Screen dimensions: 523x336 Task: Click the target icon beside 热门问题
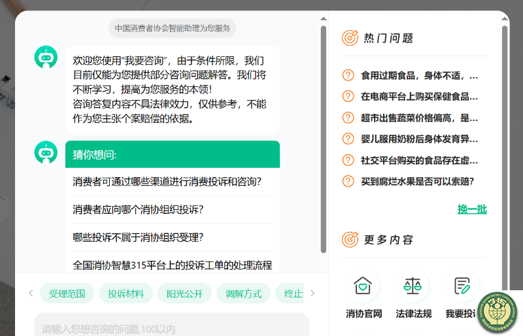(350, 38)
